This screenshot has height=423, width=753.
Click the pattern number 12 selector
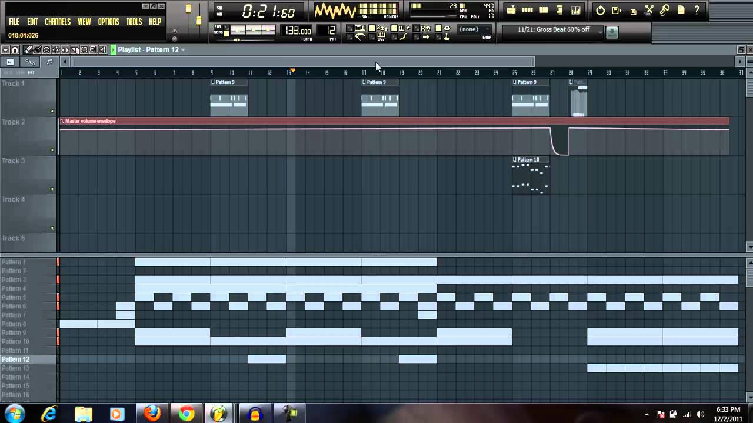click(x=327, y=31)
